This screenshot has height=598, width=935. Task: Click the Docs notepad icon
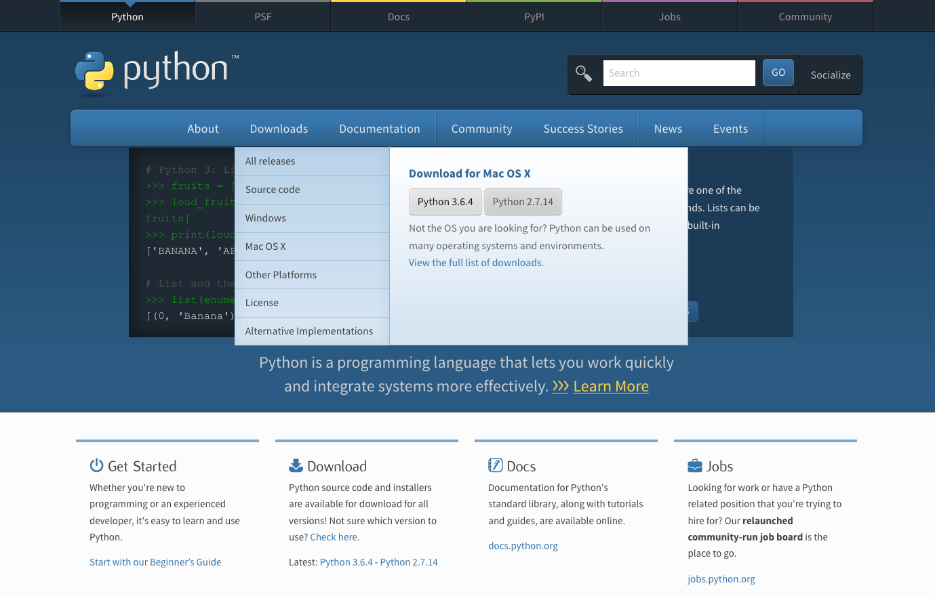pos(496,465)
